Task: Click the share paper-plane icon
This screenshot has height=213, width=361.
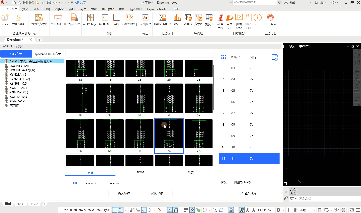Action: (x=77, y=3)
